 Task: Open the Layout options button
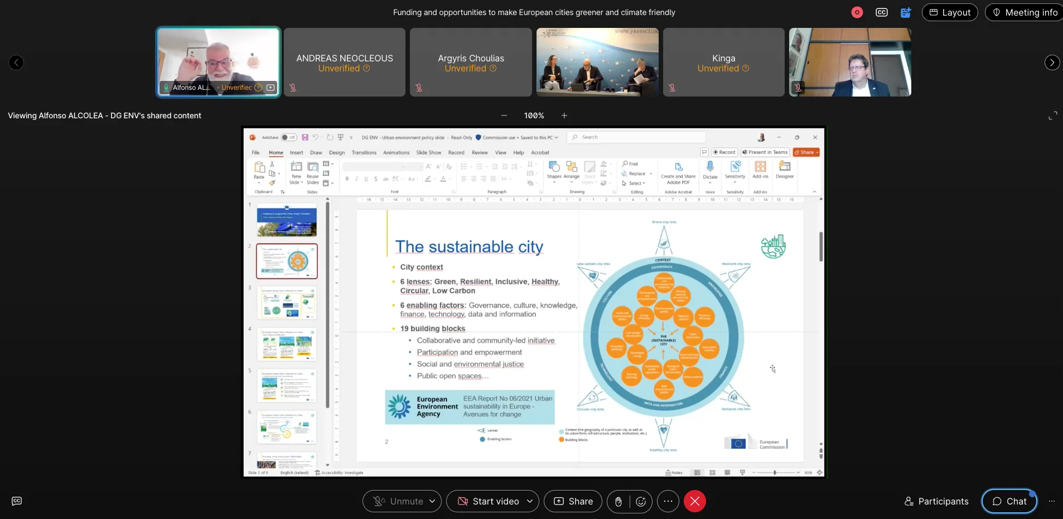coord(950,12)
